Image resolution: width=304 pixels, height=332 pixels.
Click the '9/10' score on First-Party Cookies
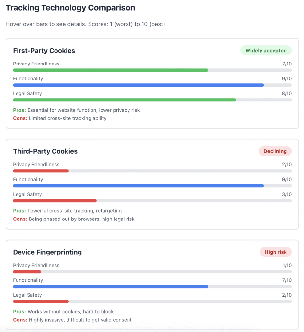click(x=286, y=78)
